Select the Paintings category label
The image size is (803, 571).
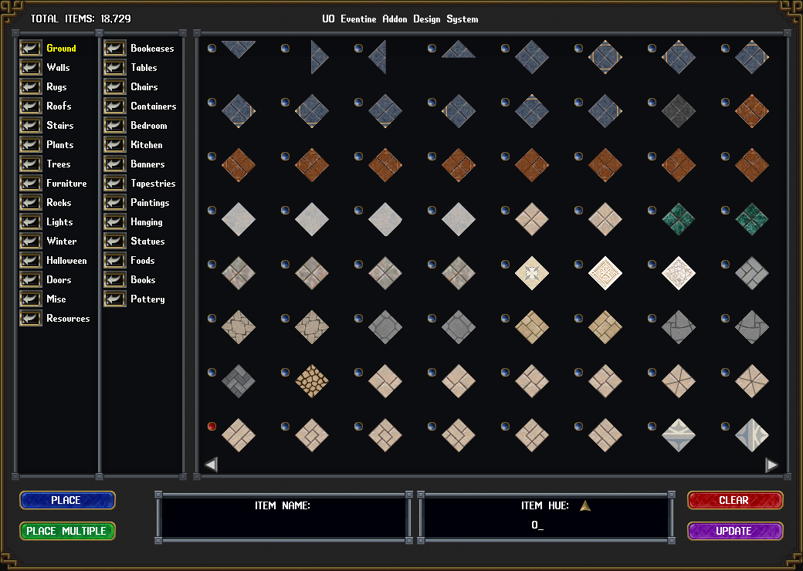tap(150, 203)
